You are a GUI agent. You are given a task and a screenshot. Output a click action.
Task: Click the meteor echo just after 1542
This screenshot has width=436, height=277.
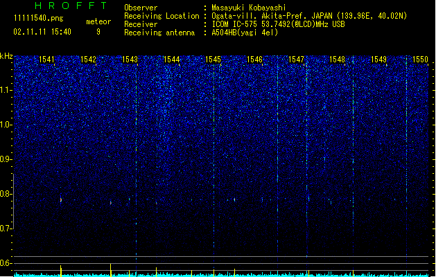111,203
